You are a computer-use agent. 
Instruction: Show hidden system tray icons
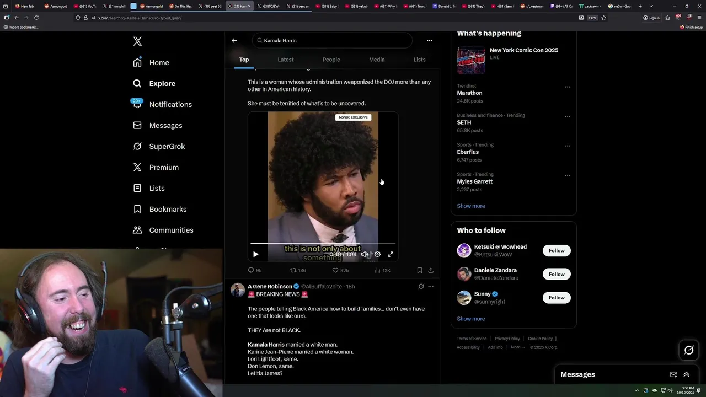click(x=638, y=390)
